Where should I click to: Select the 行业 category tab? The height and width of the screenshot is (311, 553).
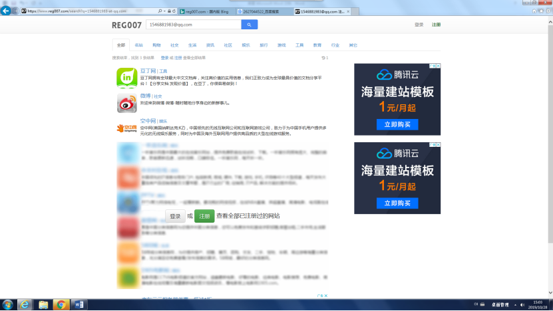click(x=335, y=45)
